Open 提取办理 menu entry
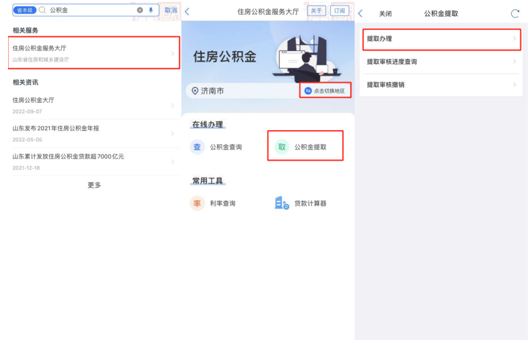 coord(442,39)
